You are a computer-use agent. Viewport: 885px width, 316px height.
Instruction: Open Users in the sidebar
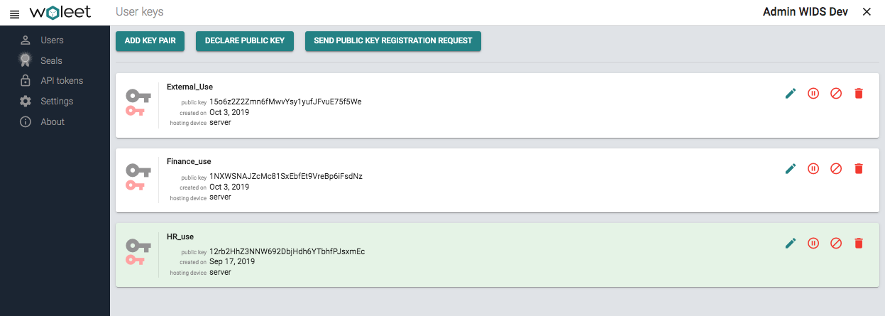(x=52, y=40)
